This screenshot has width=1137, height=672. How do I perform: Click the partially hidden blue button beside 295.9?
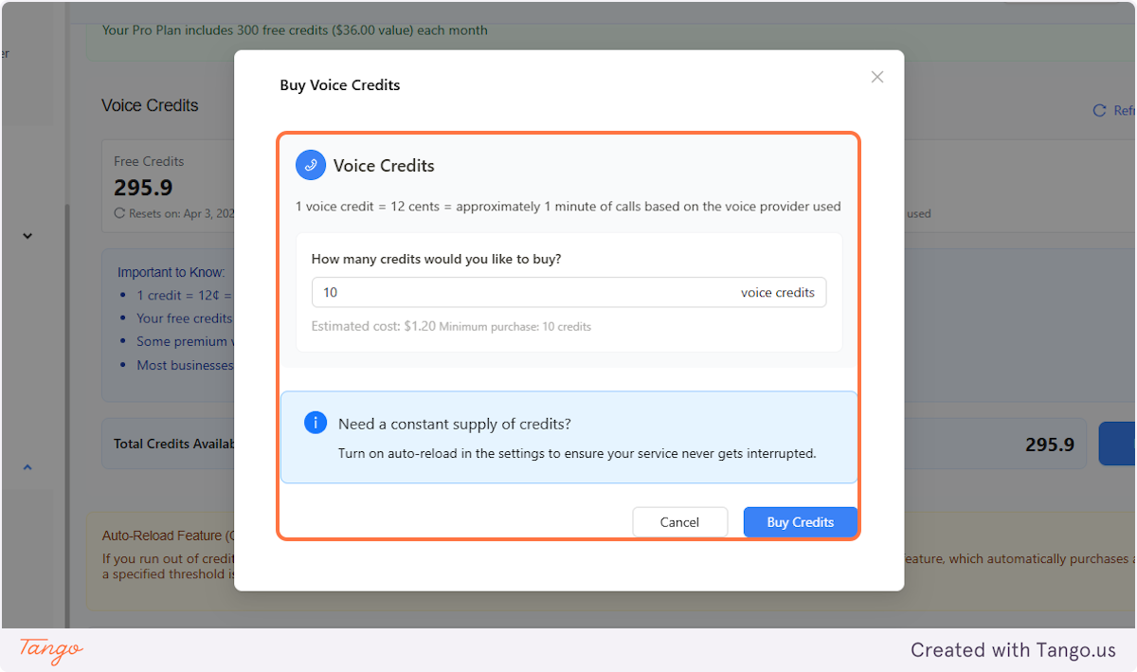(x=1117, y=444)
